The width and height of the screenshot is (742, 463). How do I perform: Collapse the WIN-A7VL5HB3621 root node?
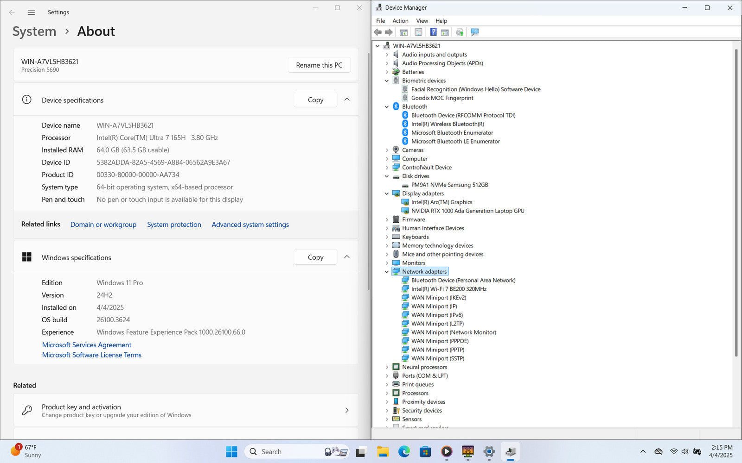coord(377,46)
